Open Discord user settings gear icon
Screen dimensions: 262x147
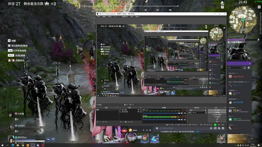150,130
